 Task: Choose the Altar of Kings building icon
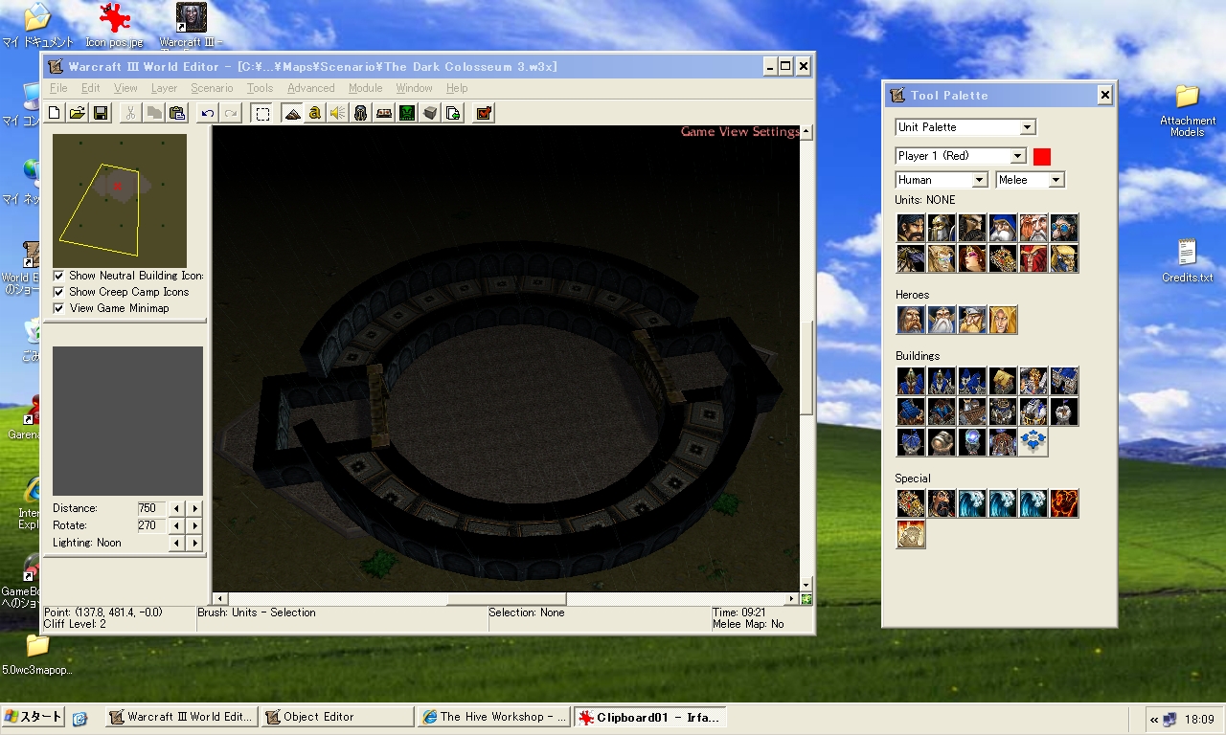(x=1033, y=381)
